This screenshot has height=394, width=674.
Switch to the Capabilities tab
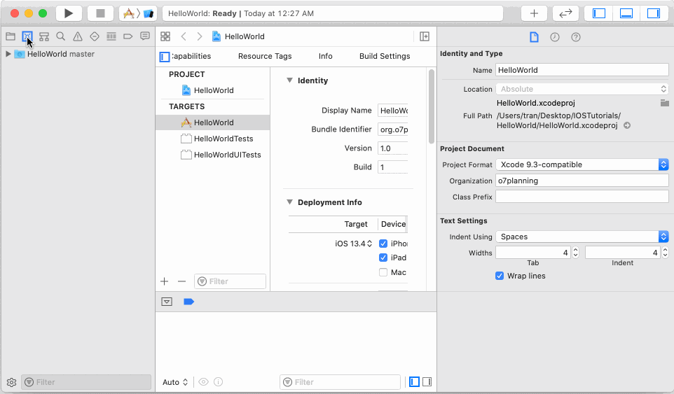pos(191,56)
